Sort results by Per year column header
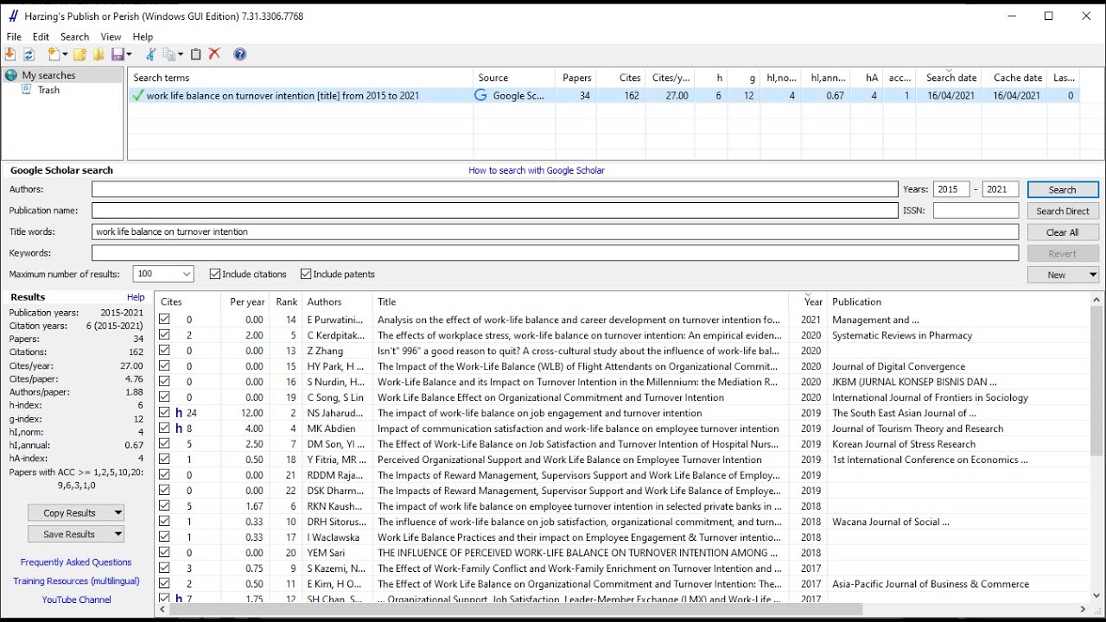 (x=247, y=301)
